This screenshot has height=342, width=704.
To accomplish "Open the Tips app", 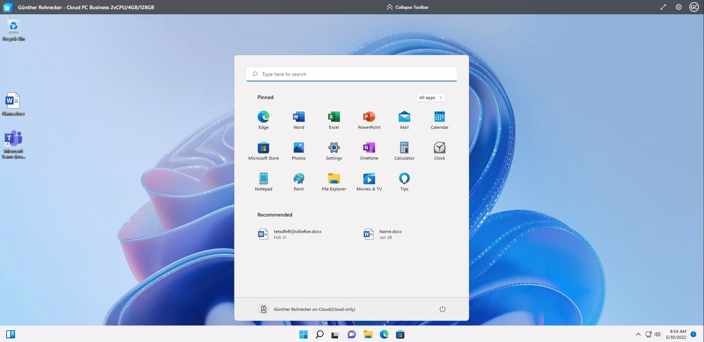I will tap(404, 181).
